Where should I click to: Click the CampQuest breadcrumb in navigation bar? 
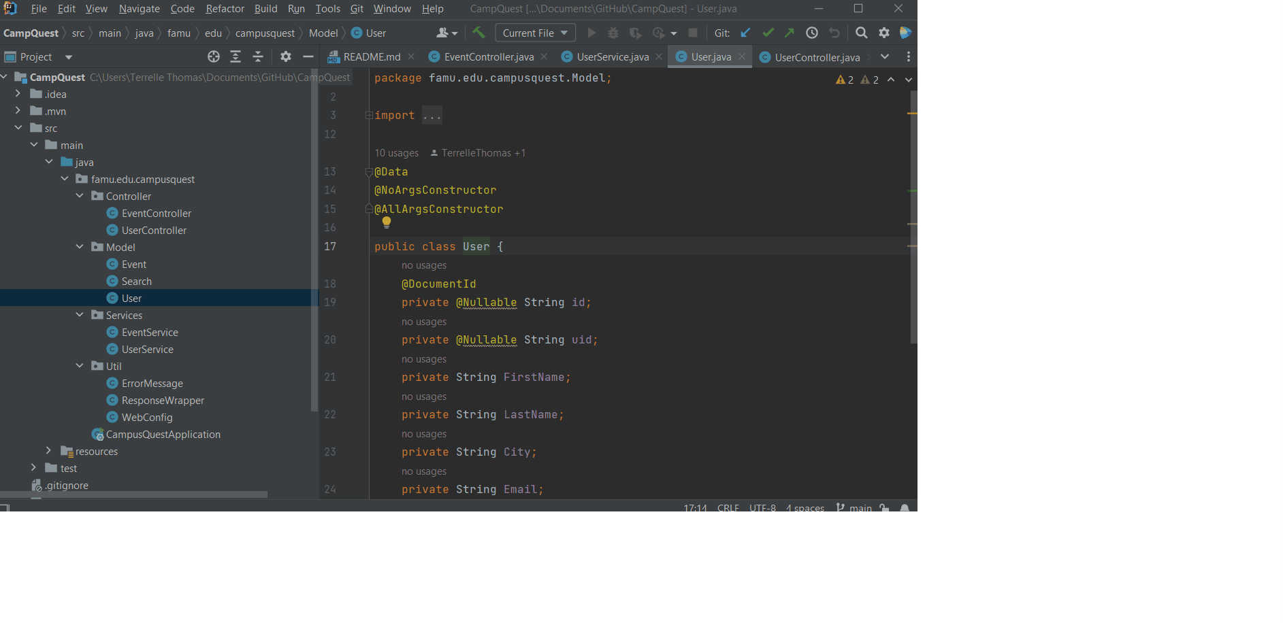[x=31, y=33]
